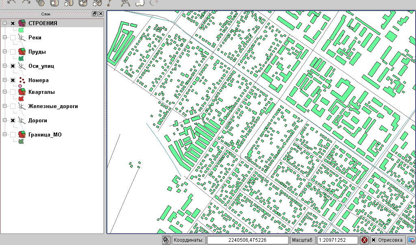Click inside the scale value field
Screen dimensions: 416x245
click(x=337, y=240)
